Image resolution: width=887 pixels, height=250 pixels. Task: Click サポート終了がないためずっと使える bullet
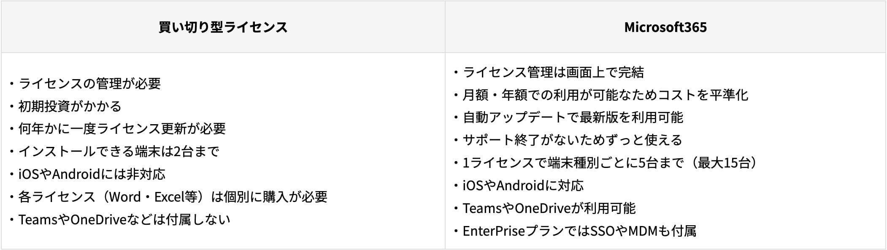(x=572, y=140)
